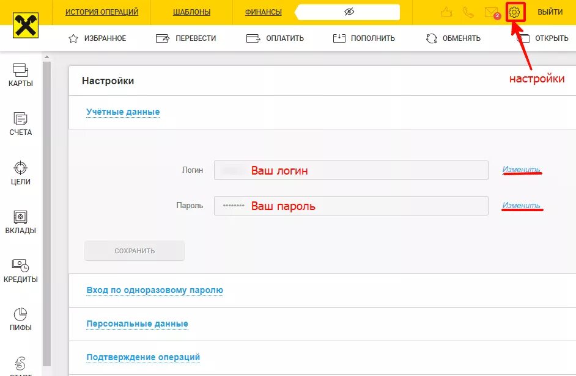Click Выйти to log out
The width and height of the screenshot is (576, 376).
(x=550, y=12)
